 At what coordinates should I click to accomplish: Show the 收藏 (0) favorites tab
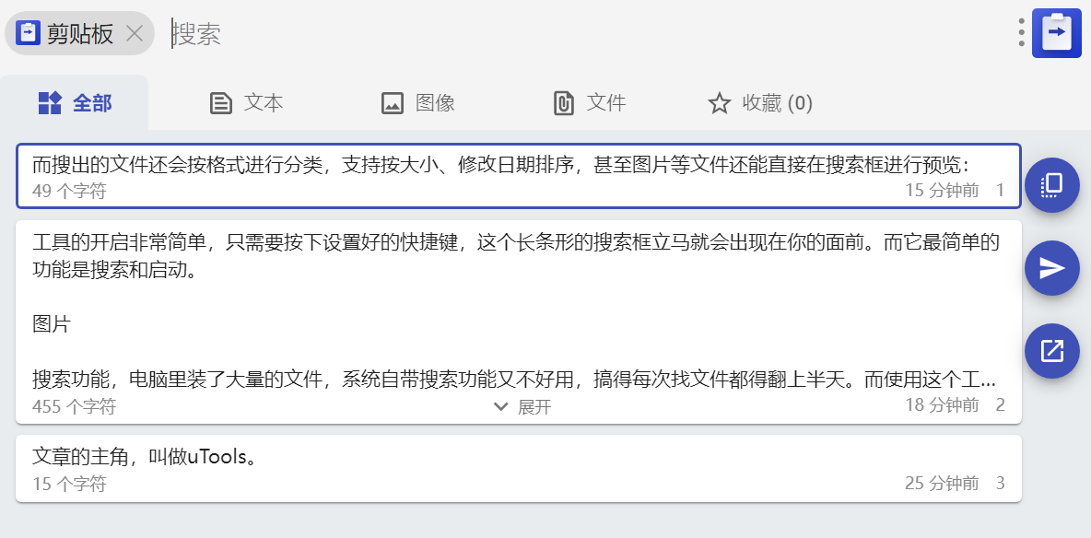[x=760, y=103]
